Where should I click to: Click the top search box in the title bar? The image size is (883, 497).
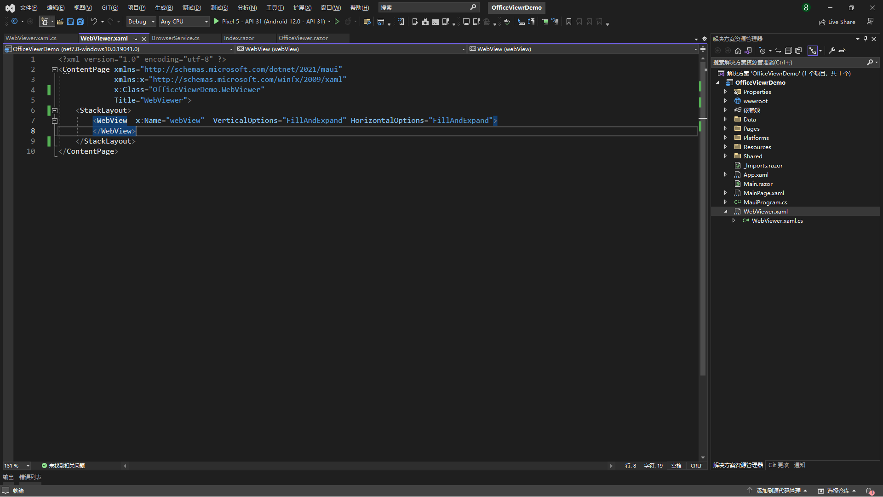coord(429,7)
